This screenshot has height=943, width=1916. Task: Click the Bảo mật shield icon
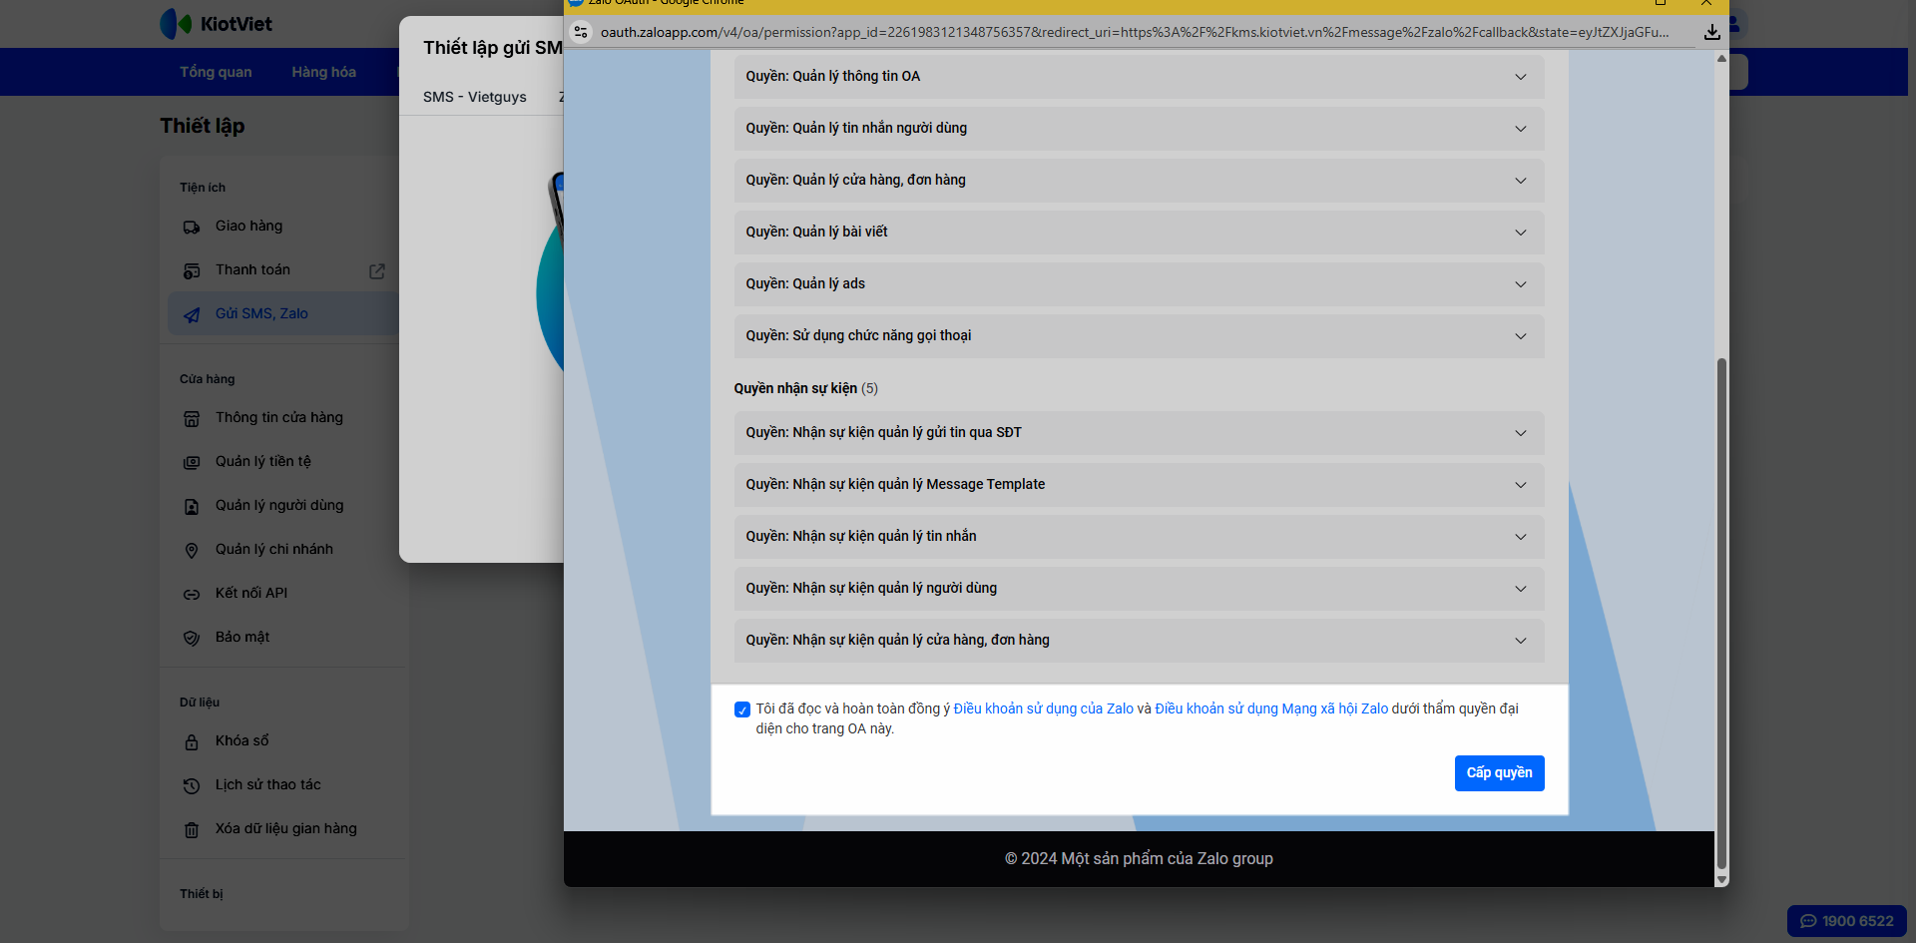[x=192, y=639]
